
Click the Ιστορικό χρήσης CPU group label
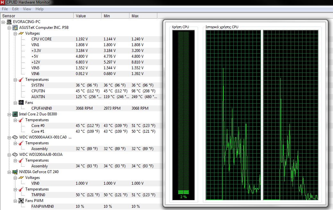222,27
